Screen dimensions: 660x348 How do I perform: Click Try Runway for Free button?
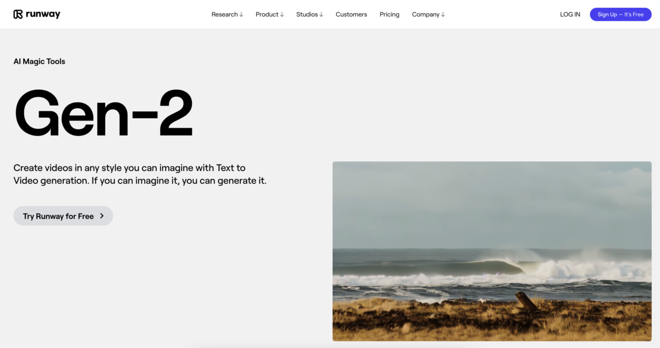click(63, 216)
